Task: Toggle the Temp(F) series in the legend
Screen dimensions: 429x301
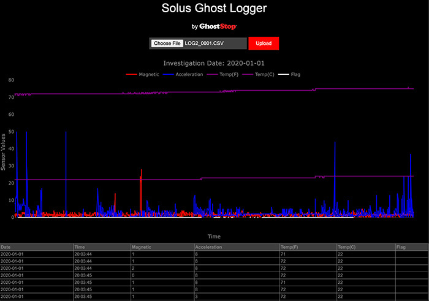Action: point(222,74)
